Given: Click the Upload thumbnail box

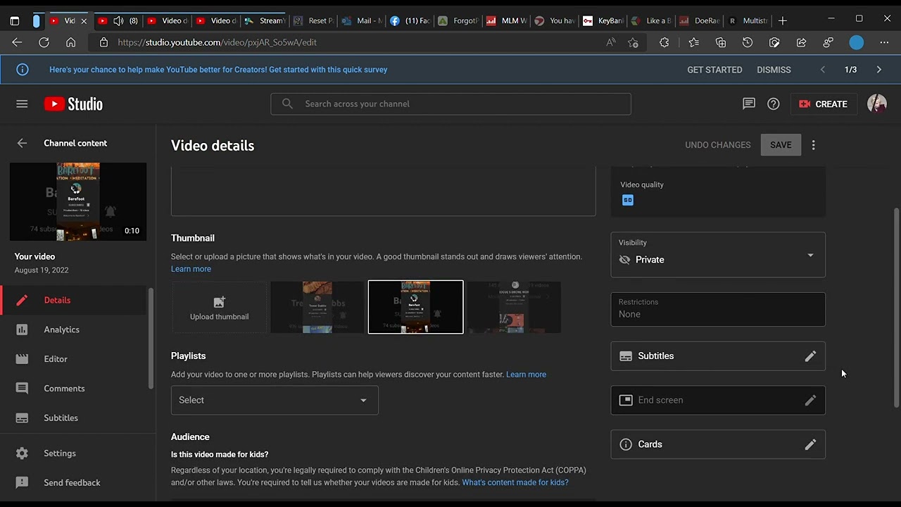Looking at the screenshot, I should pos(219,308).
